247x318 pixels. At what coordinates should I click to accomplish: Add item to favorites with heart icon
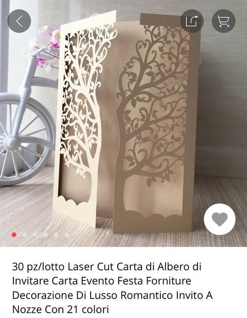click(220, 219)
